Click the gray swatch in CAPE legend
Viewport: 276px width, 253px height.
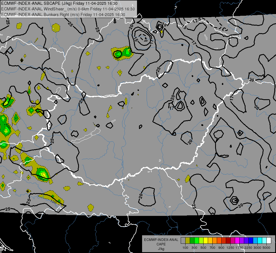click(183, 240)
